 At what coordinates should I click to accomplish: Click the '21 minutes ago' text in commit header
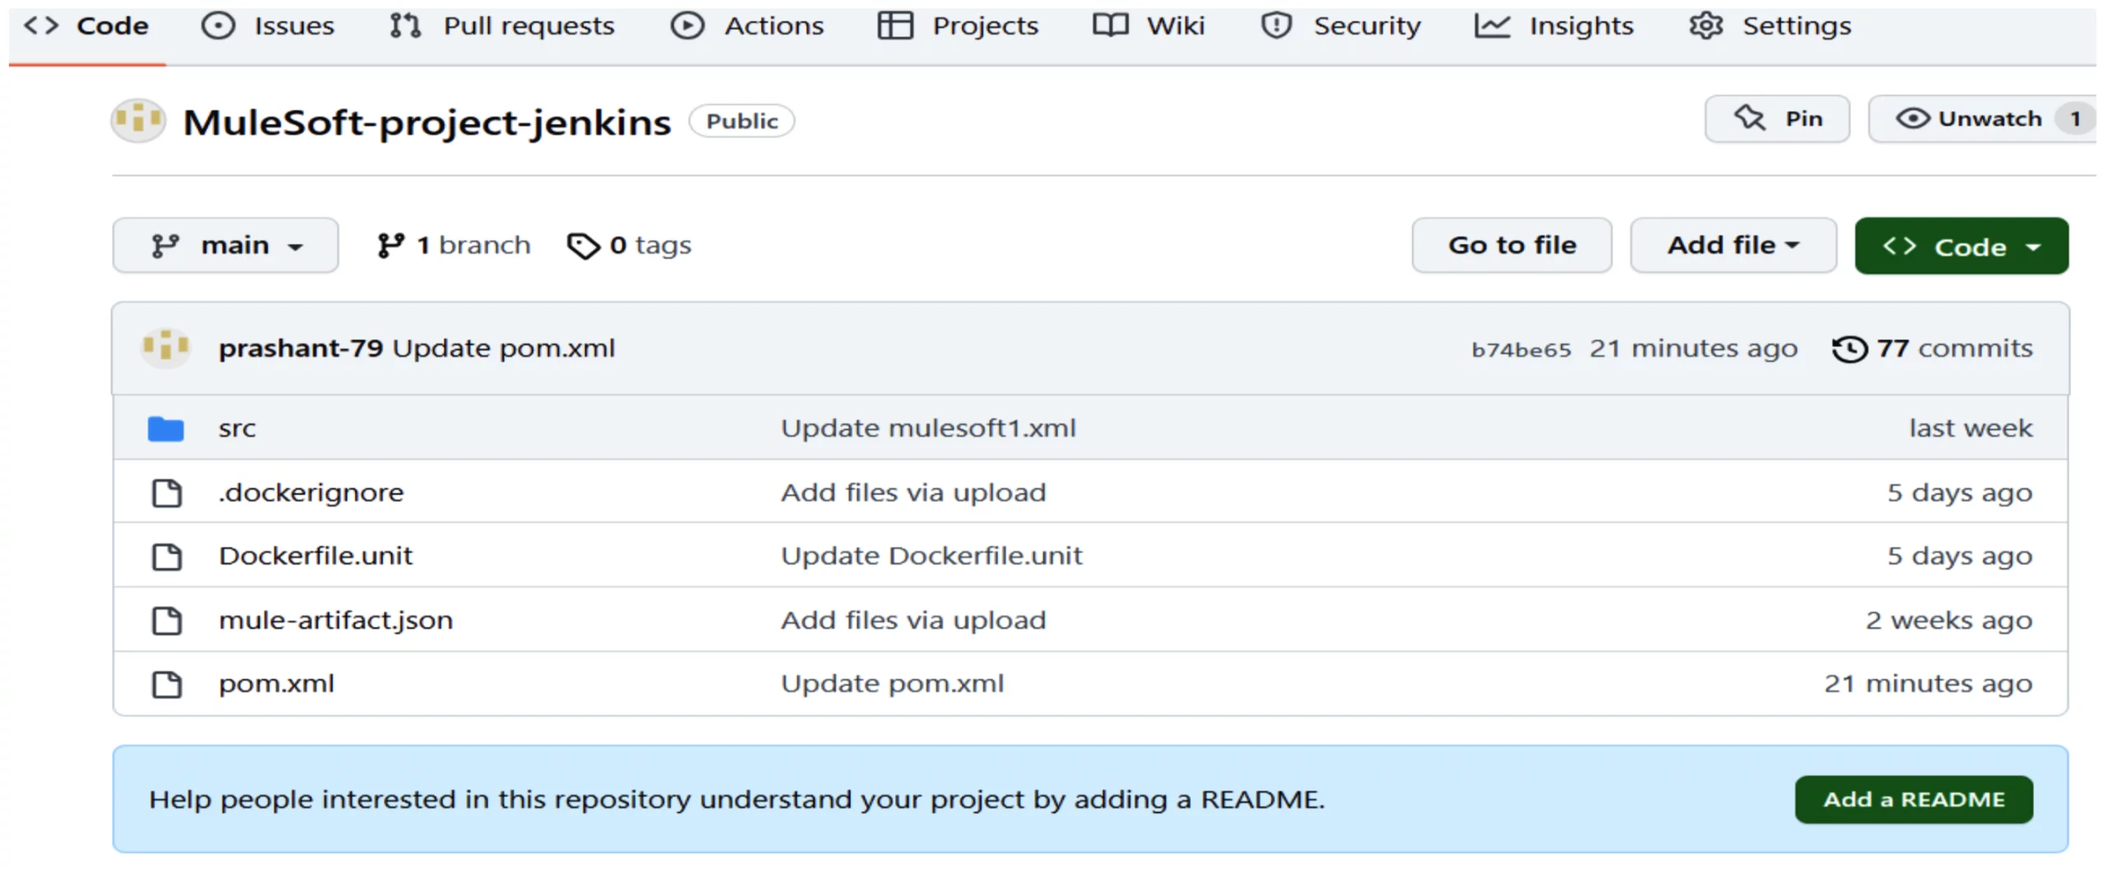click(1693, 348)
